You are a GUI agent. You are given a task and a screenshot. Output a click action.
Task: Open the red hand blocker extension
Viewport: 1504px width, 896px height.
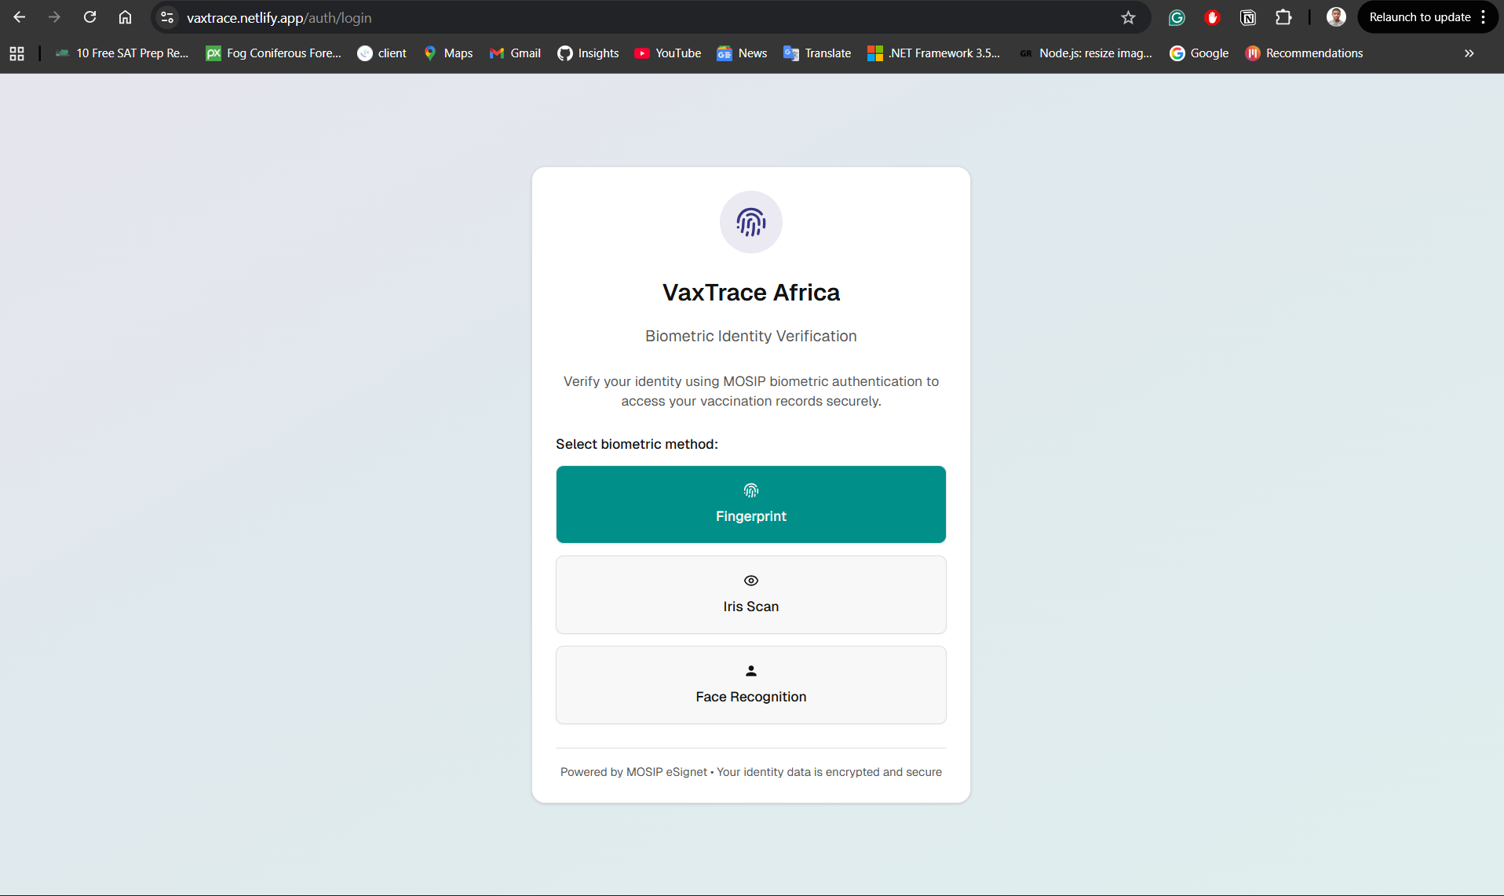1212,17
